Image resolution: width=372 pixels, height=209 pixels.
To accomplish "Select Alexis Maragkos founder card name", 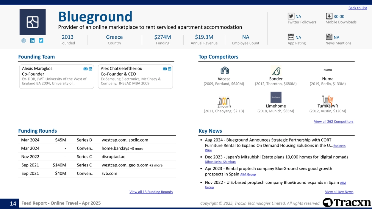I will (x=37, y=68).
